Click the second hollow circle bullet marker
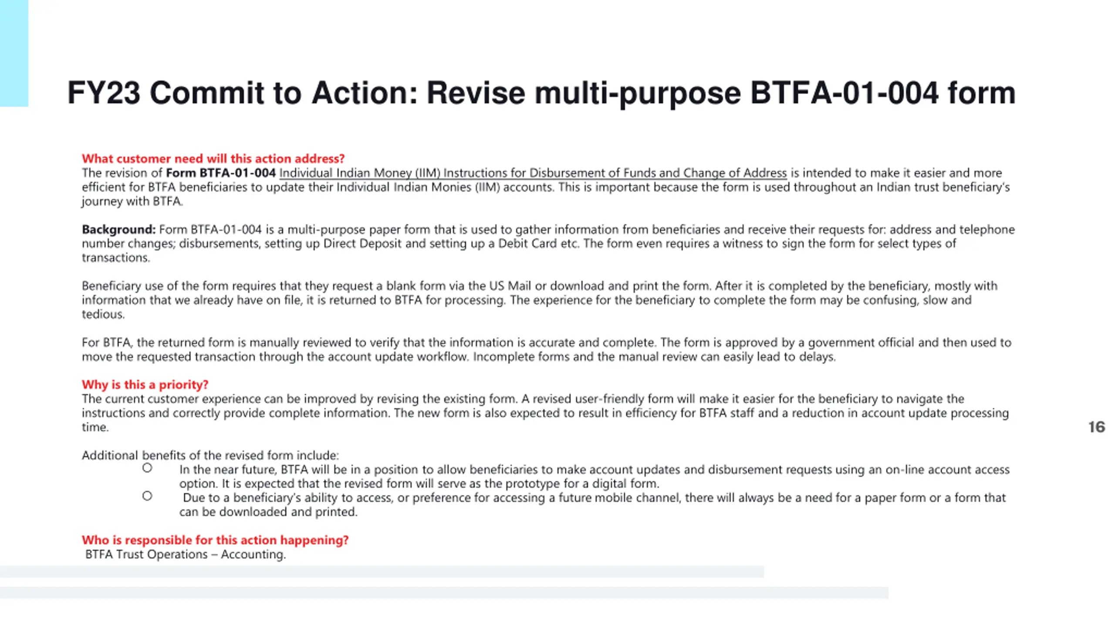This screenshot has height=627, width=1115. tap(147, 496)
